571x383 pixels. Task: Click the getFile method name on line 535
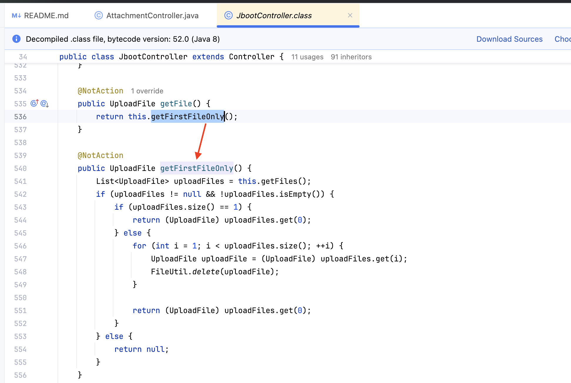176,104
